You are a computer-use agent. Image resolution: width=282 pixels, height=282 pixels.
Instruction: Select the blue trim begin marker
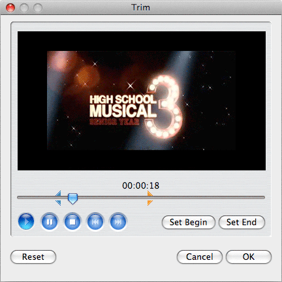(58, 198)
